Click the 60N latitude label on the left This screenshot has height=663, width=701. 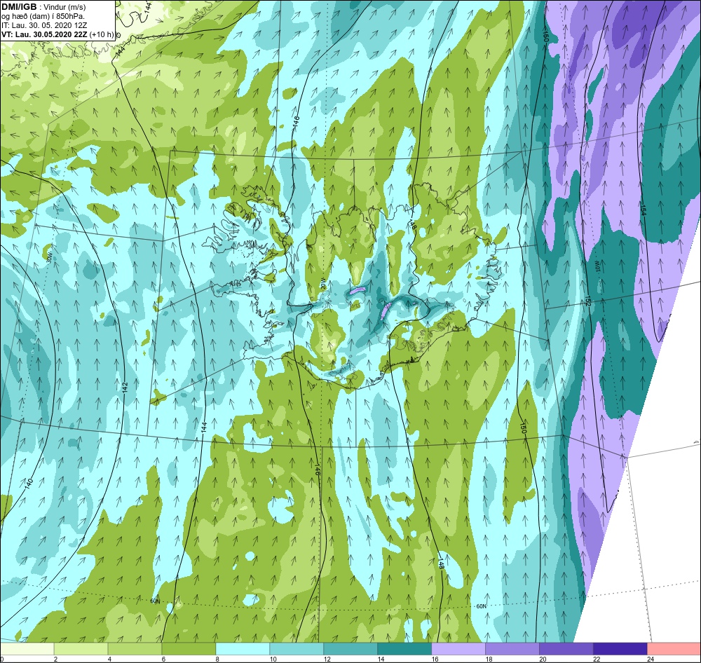click(x=155, y=601)
